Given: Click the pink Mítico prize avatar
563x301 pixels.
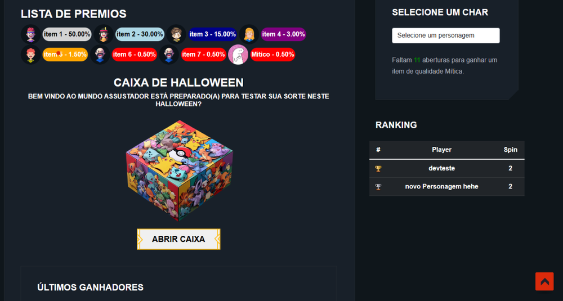Looking at the screenshot, I should (238, 55).
